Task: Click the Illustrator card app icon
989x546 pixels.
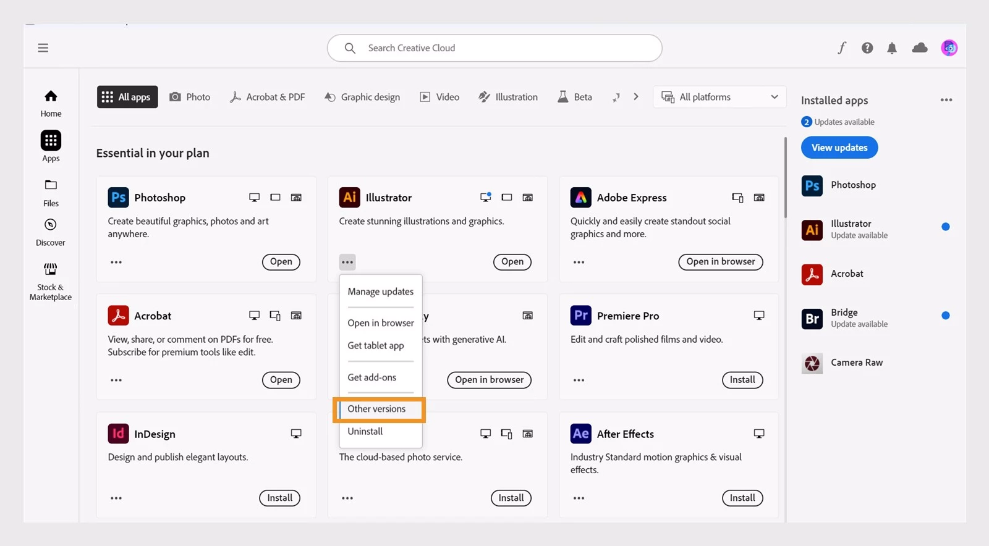Action: (349, 197)
